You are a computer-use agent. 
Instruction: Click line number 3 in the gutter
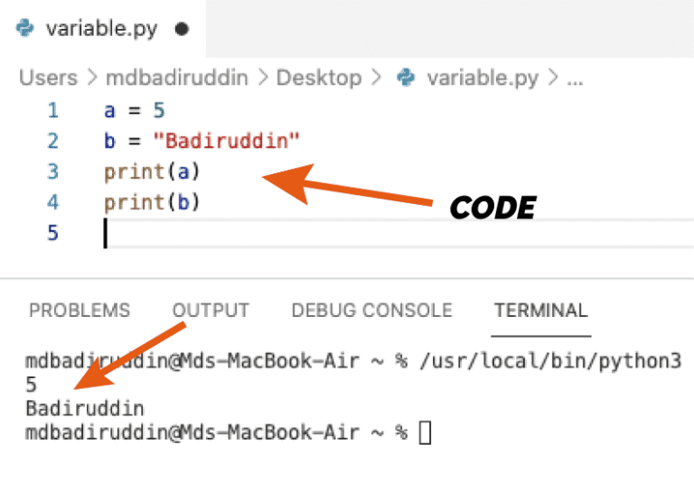(x=53, y=172)
